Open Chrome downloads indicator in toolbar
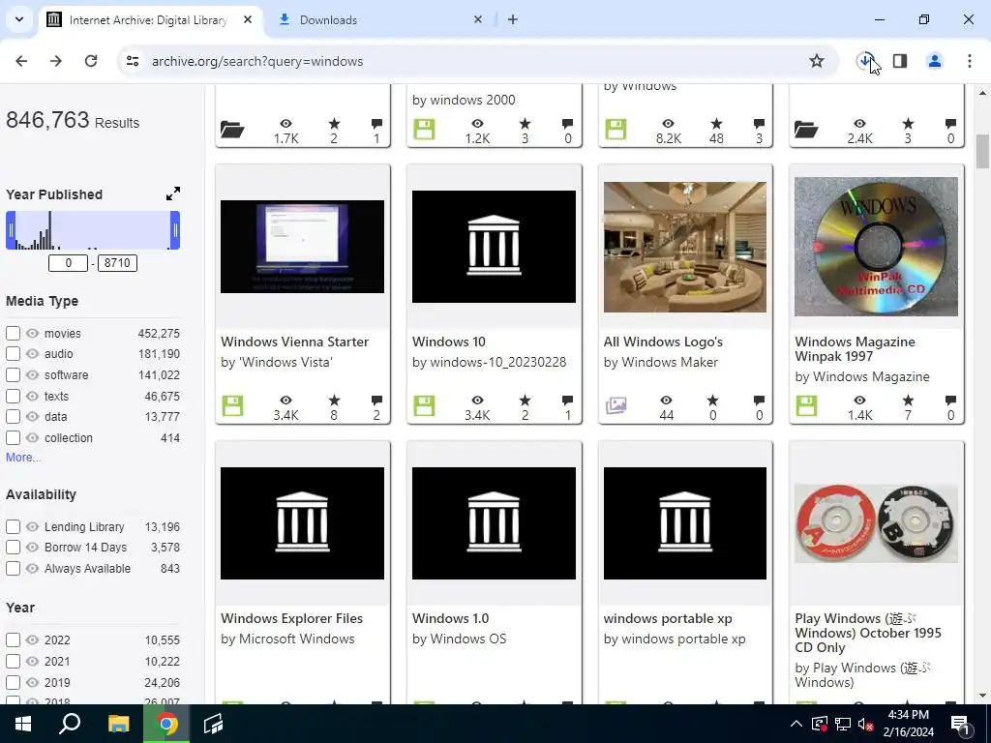Screen dimensions: 991x743 (865, 61)
